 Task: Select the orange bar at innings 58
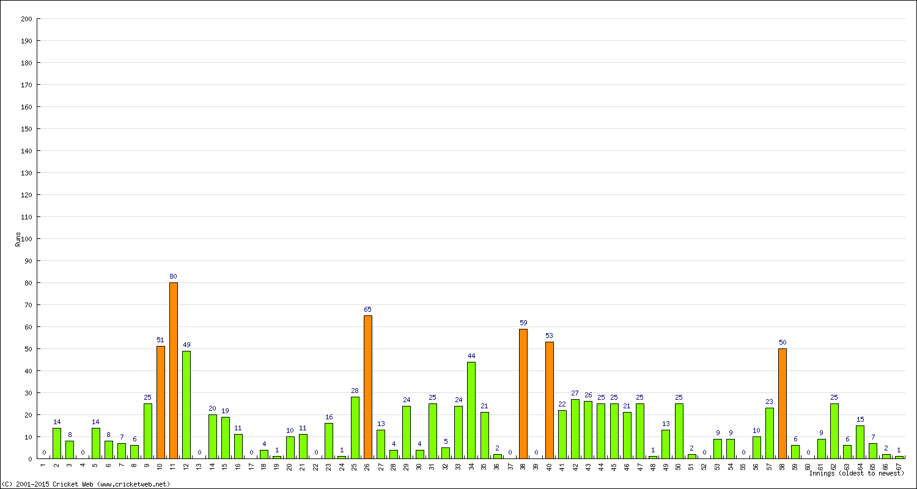point(783,403)
